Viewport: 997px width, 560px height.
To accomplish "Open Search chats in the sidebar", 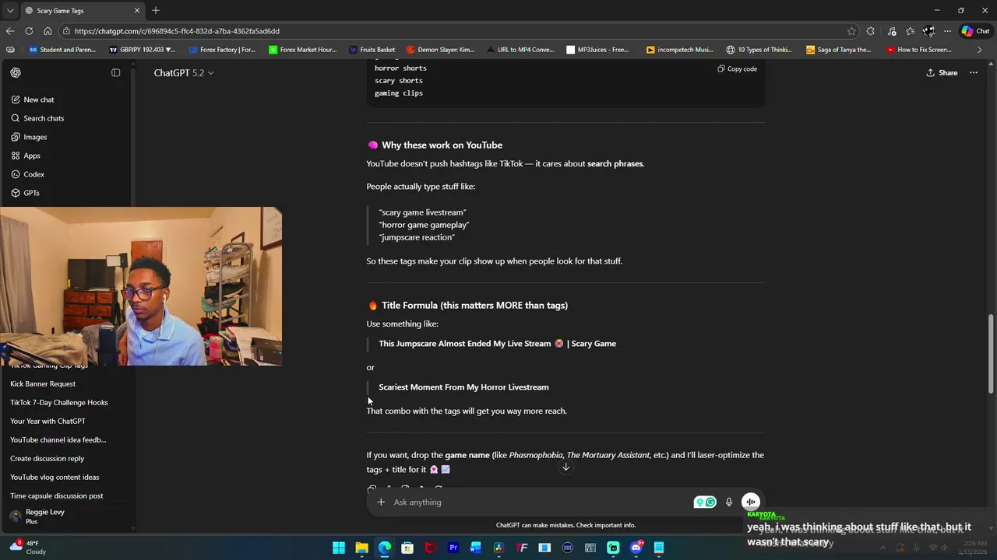I will coord(43,118).
